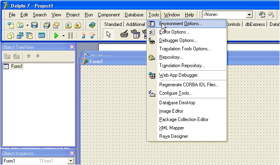The image size is (280, 165).
Task: Open the View menu
Action: (x=56, y=15)
